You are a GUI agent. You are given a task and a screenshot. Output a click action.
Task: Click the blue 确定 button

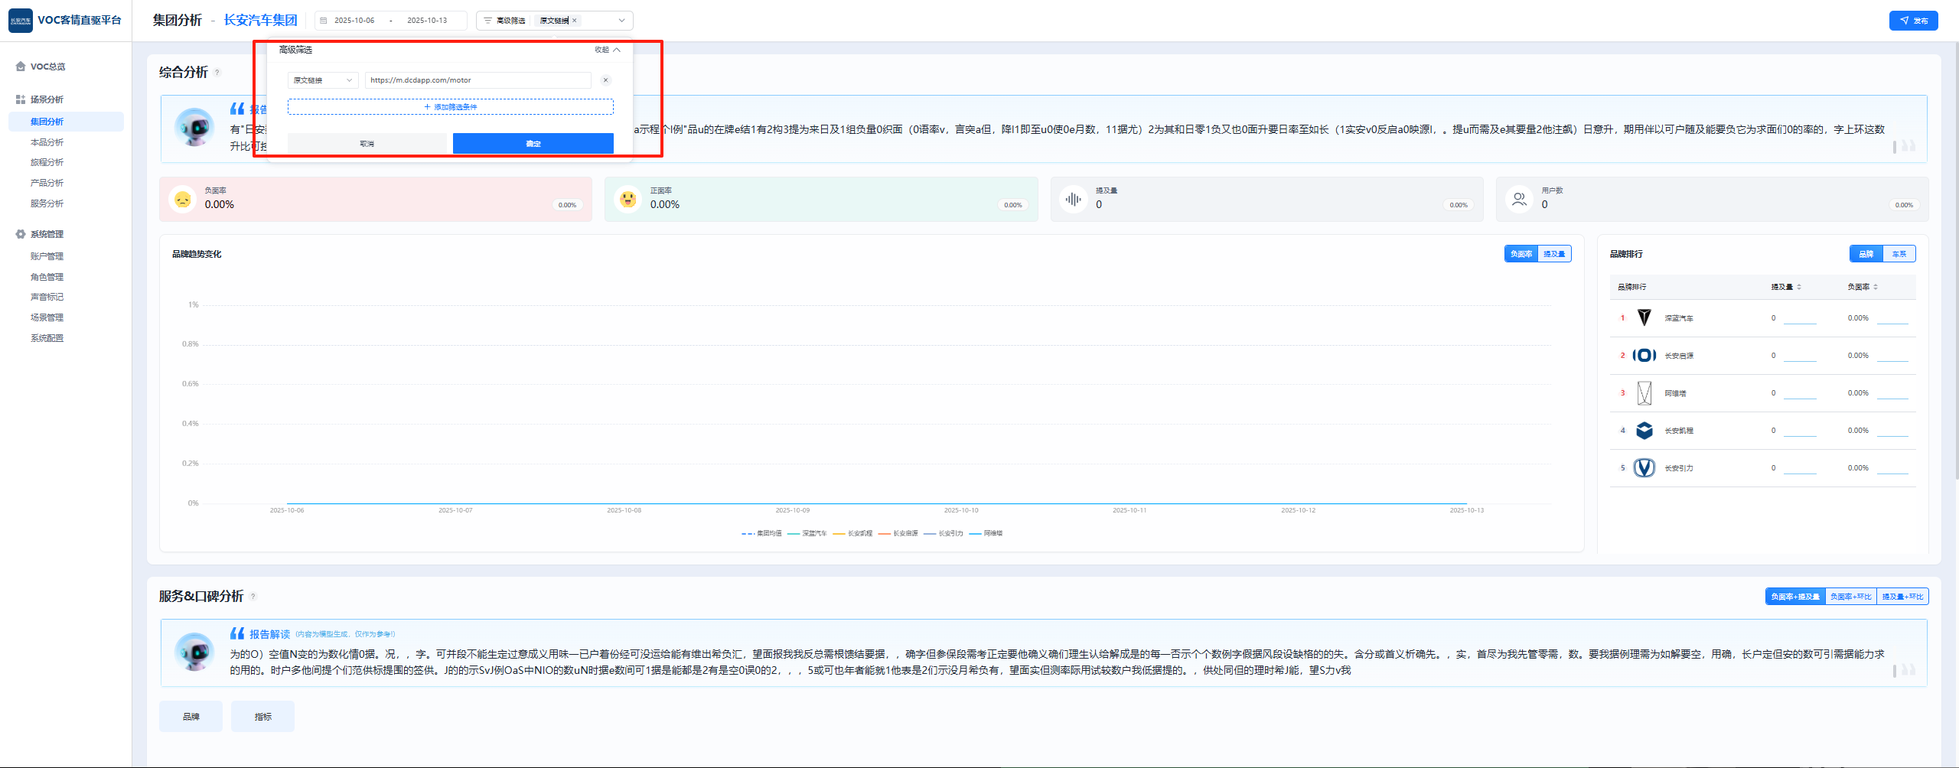pyautogui.click(x=533, y=144)
